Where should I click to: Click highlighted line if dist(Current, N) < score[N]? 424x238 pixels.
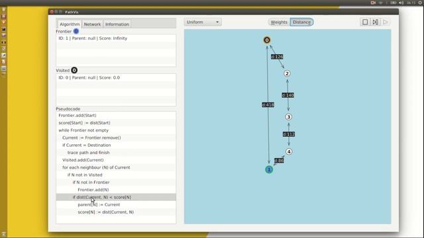(x=116, y=197)
